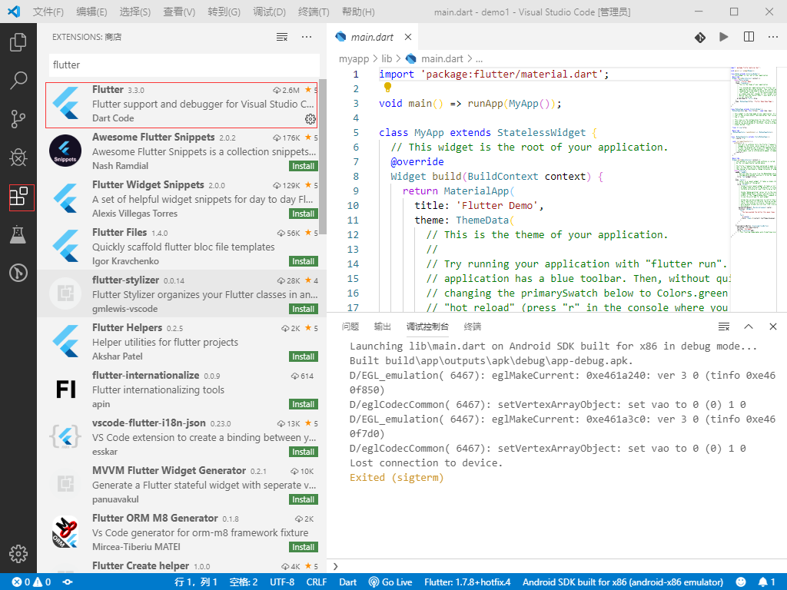787x590 pixels.
Task: Click Go Live in the status bar
Action: [390, 582]
